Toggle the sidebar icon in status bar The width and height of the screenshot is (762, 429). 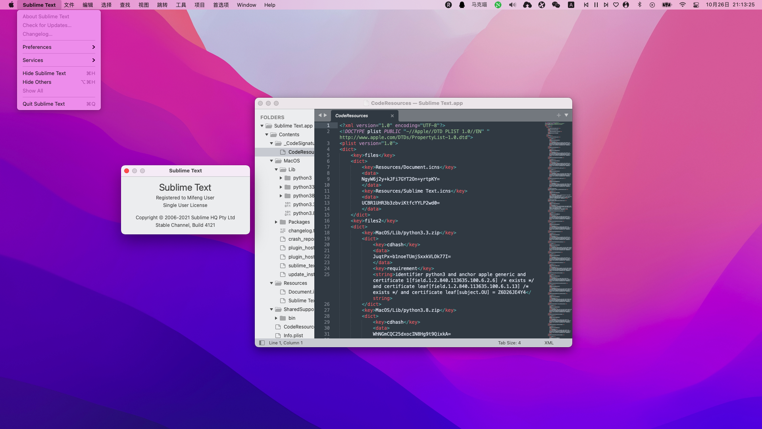click(262, 343)
